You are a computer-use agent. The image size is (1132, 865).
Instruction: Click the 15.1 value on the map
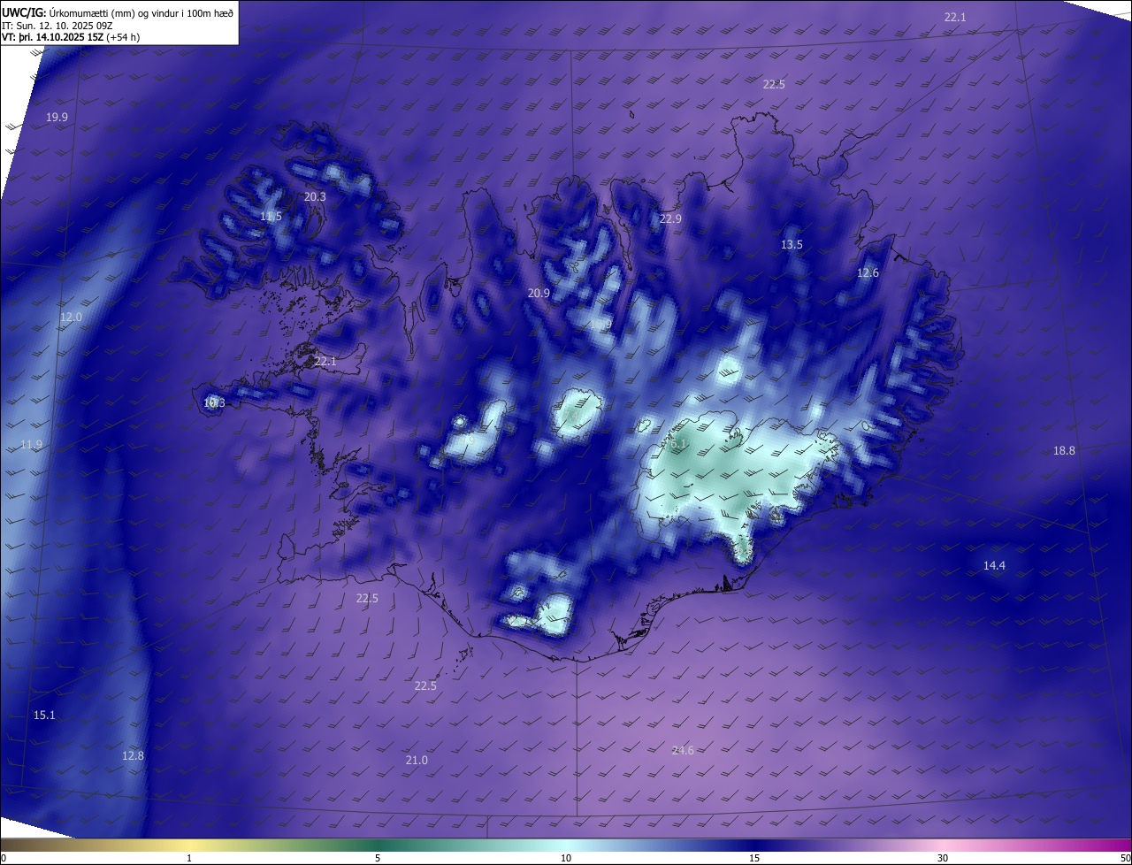point(44,715)
